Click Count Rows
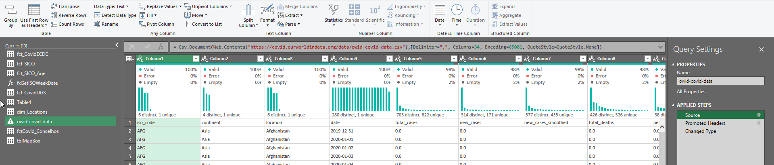The width and height of the screenshot is (774, 165). (67, 24)
